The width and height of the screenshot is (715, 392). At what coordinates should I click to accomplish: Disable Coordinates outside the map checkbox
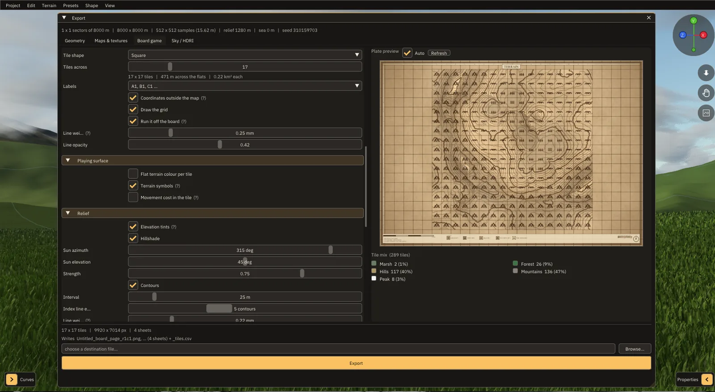click(133, 98)
